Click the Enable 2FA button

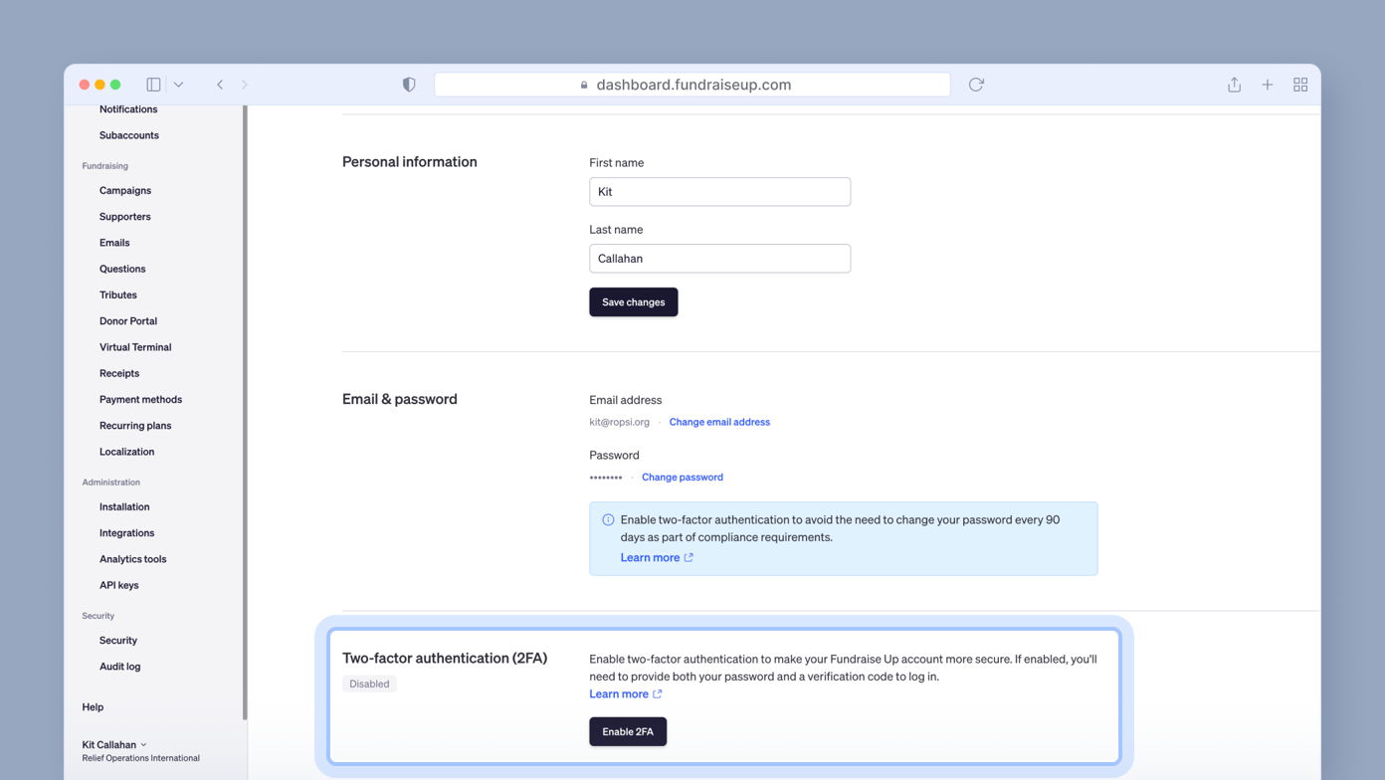coord(628,731)
